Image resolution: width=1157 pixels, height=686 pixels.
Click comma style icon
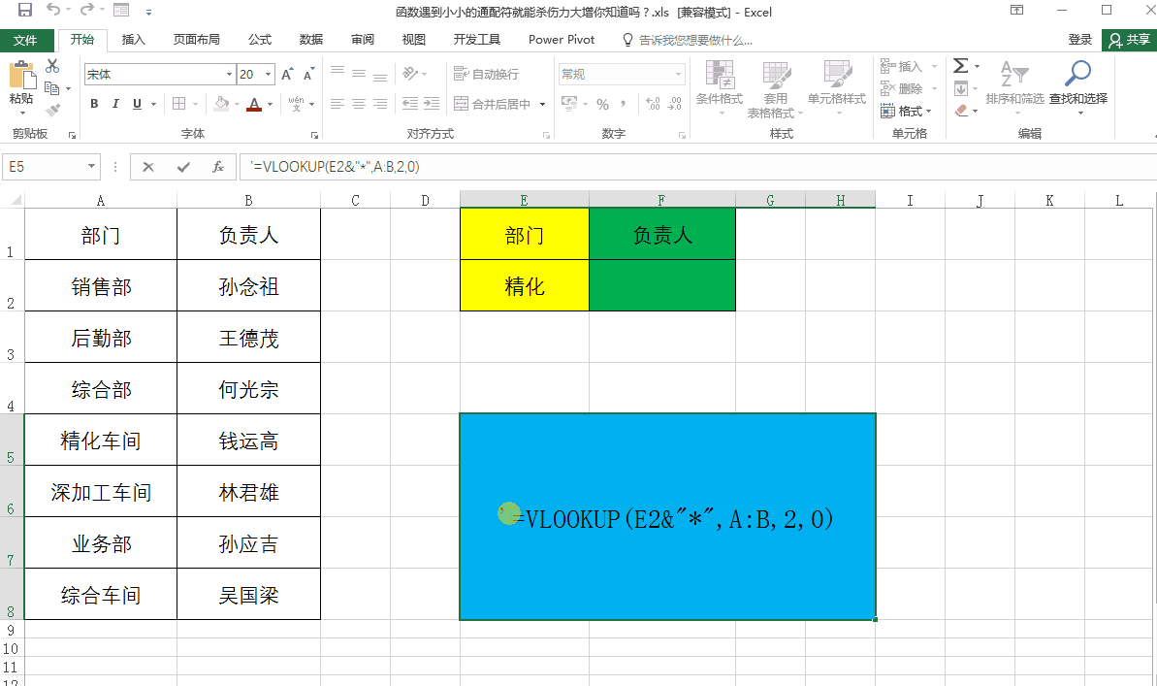(624, 104)
